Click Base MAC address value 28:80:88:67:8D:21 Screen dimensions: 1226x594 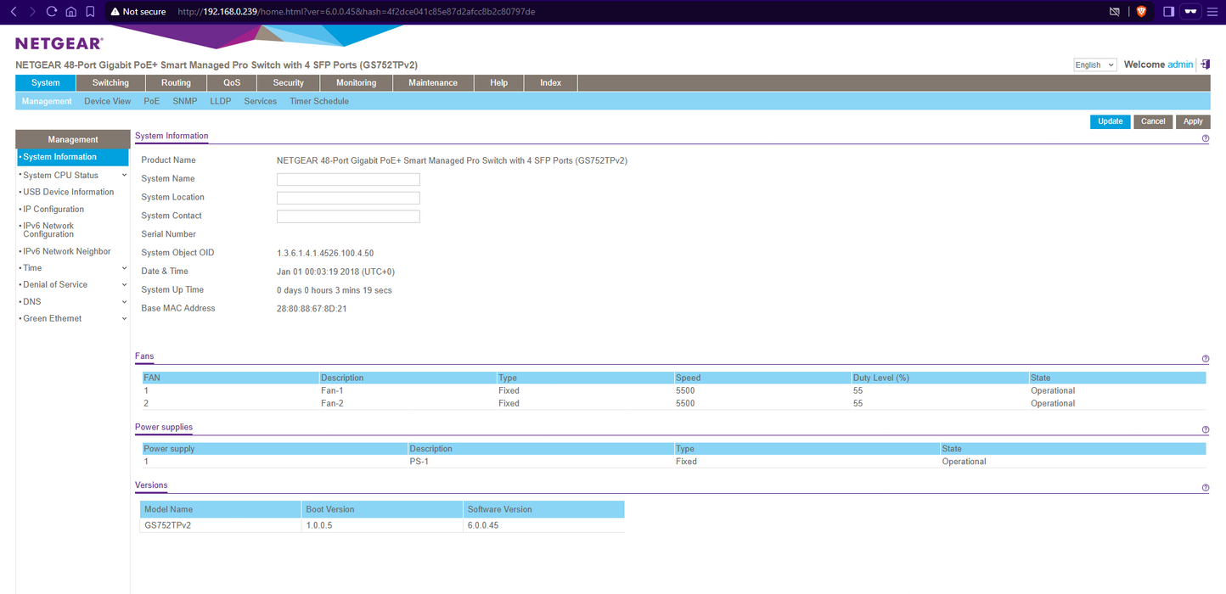[312, 309]
